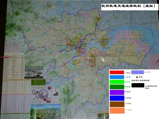Click the advertisement inset with round globe graphic

[42, 95]
